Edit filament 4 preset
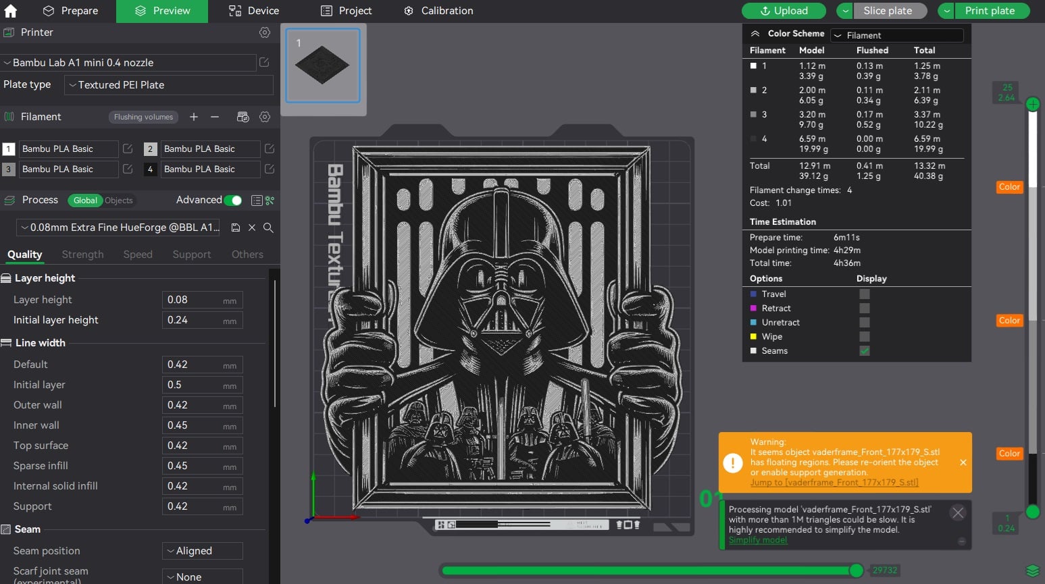Screen dimensions: 1045x584 [x=270, y=169]
